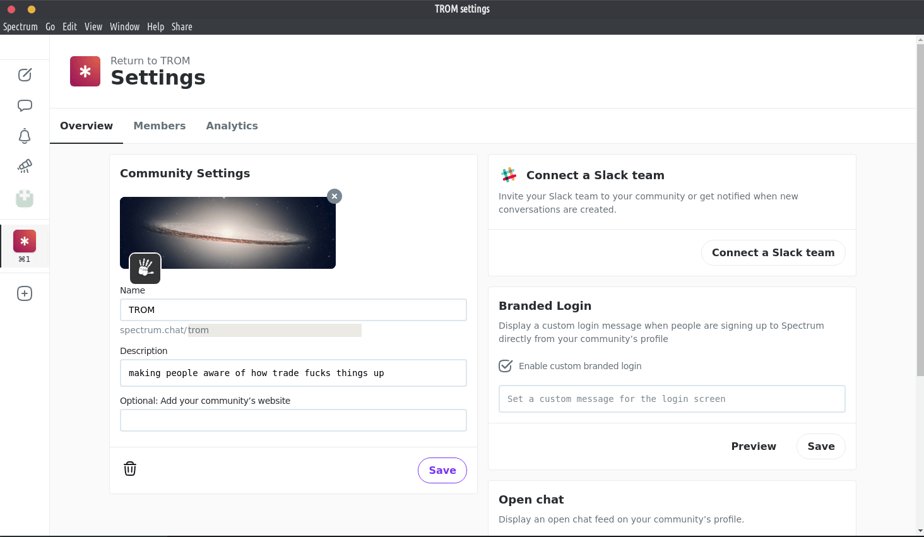
Task: Open the messages chat bubble icon
Action: tap(25, 105)
